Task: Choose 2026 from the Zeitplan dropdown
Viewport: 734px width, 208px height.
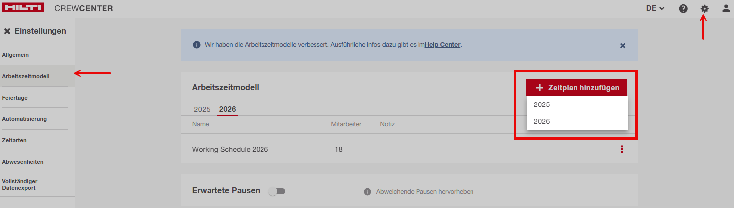Action: 542,121
